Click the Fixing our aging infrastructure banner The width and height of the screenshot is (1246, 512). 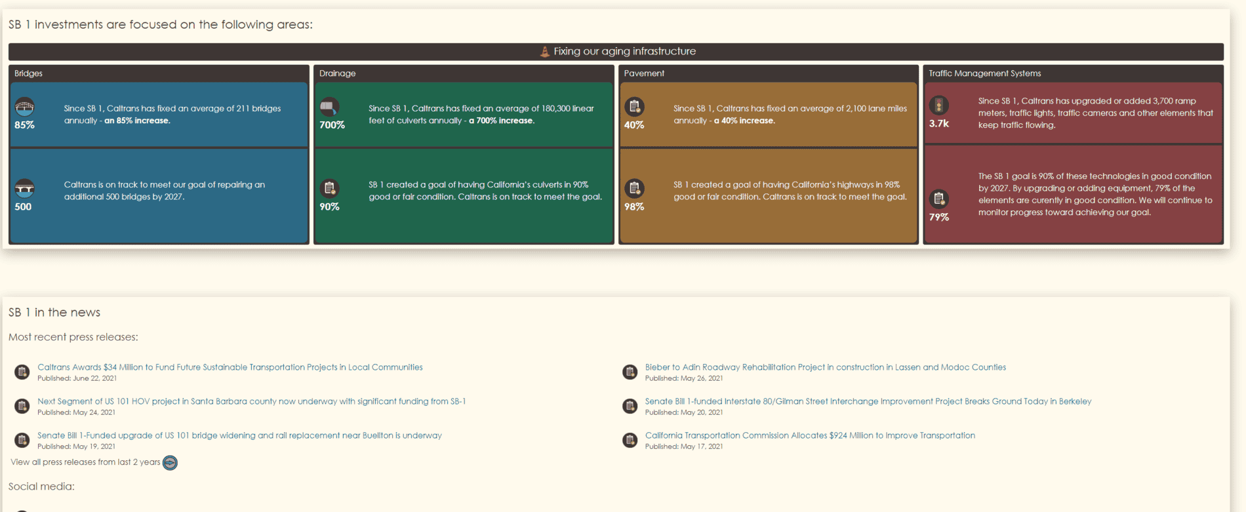[616, 52]
